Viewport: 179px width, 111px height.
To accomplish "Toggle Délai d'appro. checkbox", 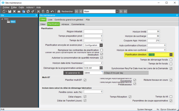I will point(85,97).
